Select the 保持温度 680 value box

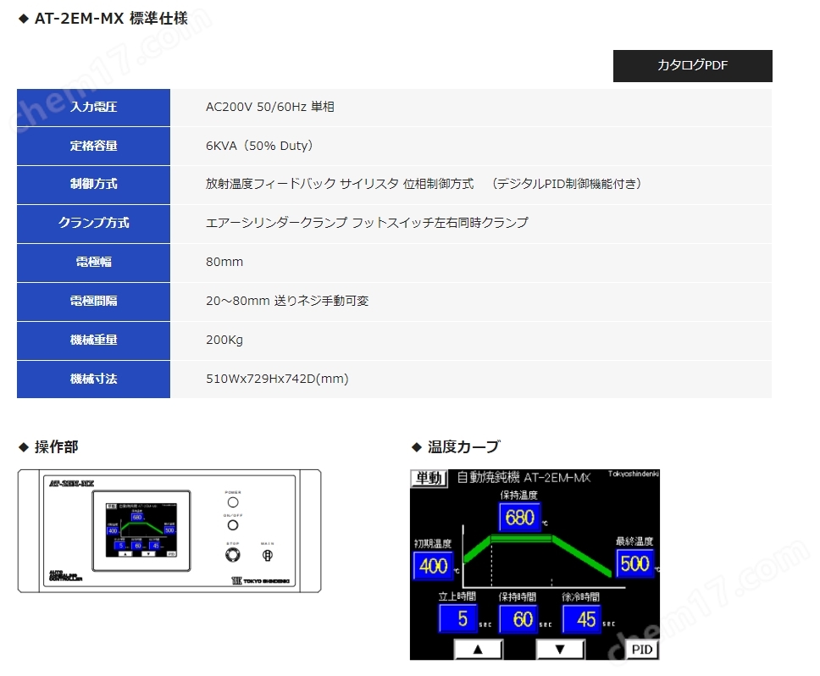pyautogui.click(x=519, y=518)
